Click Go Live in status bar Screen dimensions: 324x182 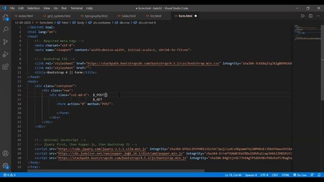click(x=300, y=175)
